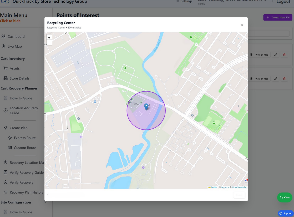This screenshot has width=294, height=217.
Task: Click View on Map for the first POI
Action: tap(259, 55)
